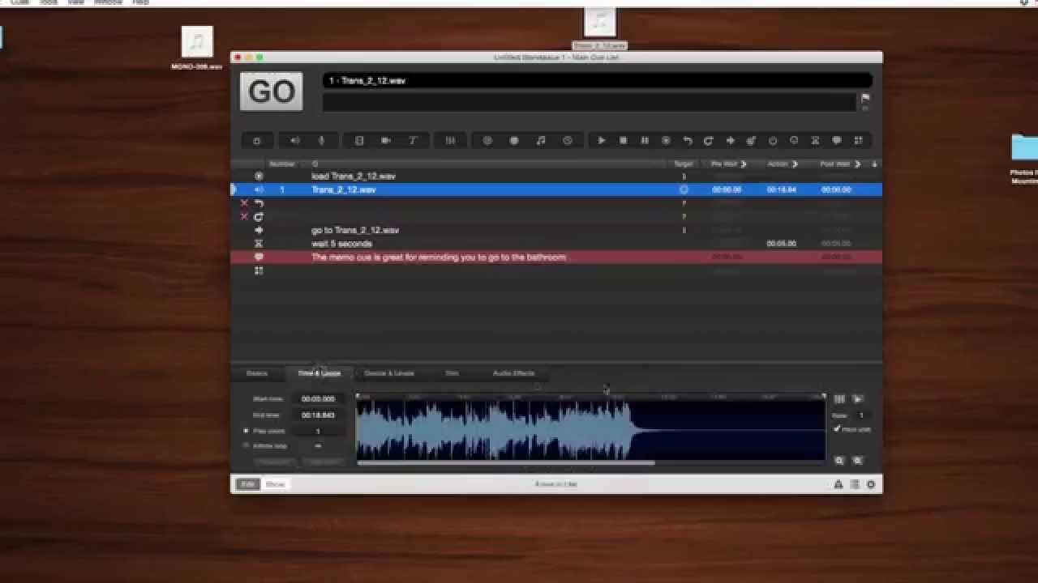Preview the audio with waveform play button
Viewport: 1038px width, 583px height.
[x=858, y=399]
